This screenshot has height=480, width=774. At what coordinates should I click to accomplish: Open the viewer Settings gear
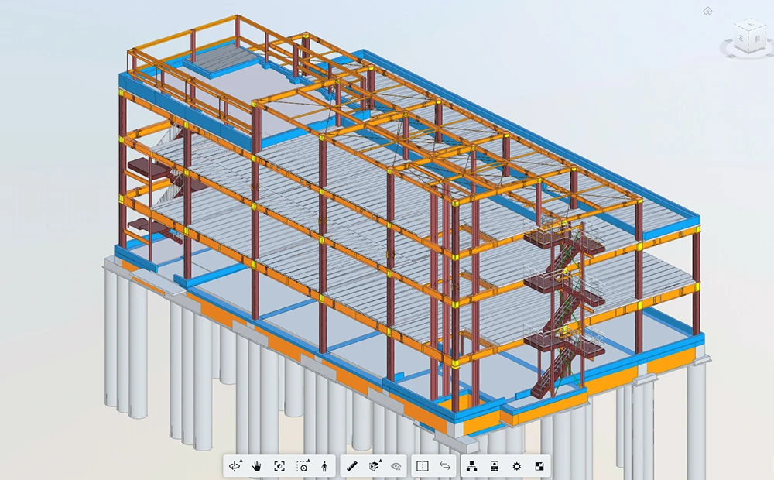point(516,466)
